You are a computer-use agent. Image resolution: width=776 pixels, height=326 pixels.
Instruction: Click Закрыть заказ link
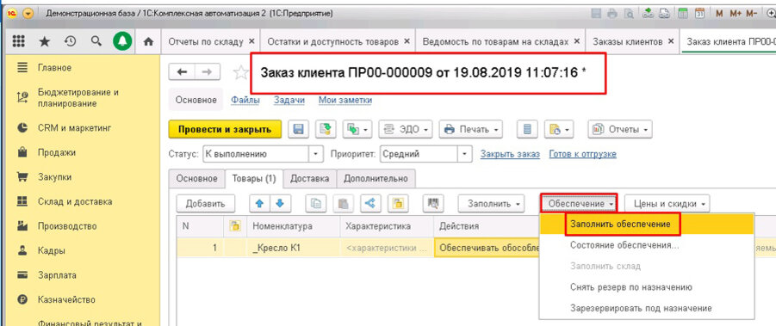[510, 154]
